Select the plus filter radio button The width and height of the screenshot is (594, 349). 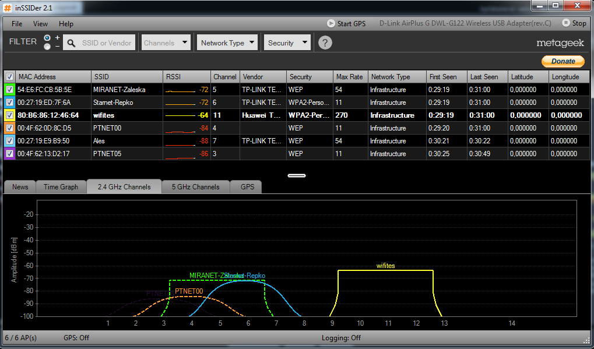(47, 38)
